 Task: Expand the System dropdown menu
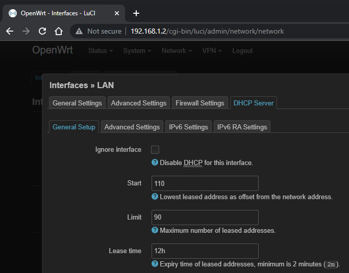(x=137, y=51)
